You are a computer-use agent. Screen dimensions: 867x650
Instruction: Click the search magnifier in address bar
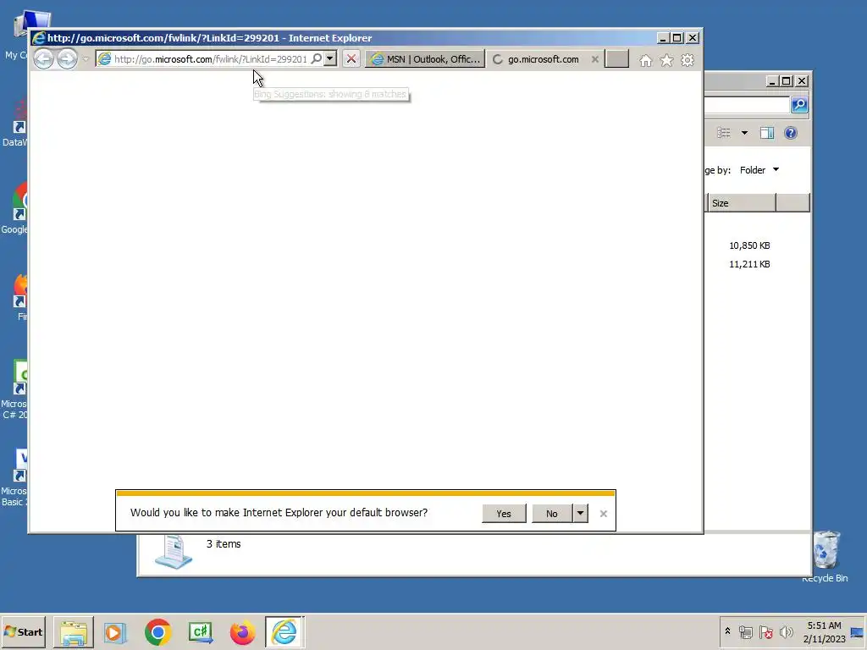pos(317,58)
